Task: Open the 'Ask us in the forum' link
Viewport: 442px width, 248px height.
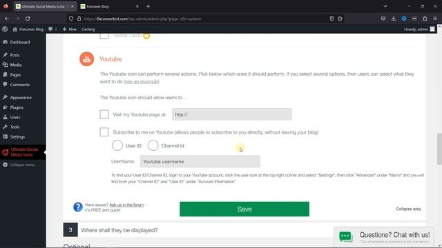Action: click(x=126, y=205)
